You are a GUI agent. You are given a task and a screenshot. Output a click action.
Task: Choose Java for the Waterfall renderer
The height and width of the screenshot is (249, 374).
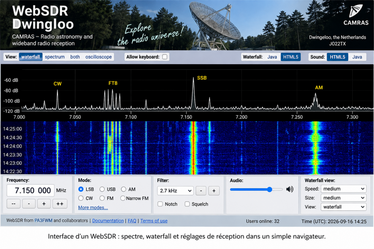tap(272, 57)
